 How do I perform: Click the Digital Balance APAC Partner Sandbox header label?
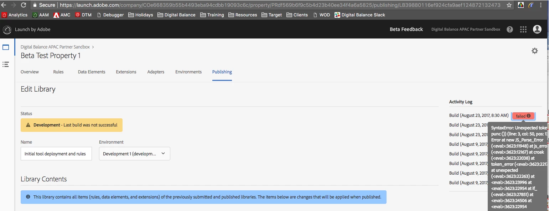466,29
